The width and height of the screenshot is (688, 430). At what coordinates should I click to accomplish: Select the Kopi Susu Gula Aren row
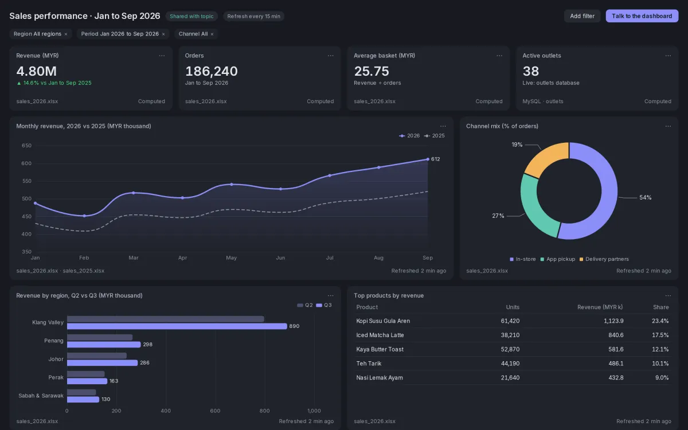point(513,321)
